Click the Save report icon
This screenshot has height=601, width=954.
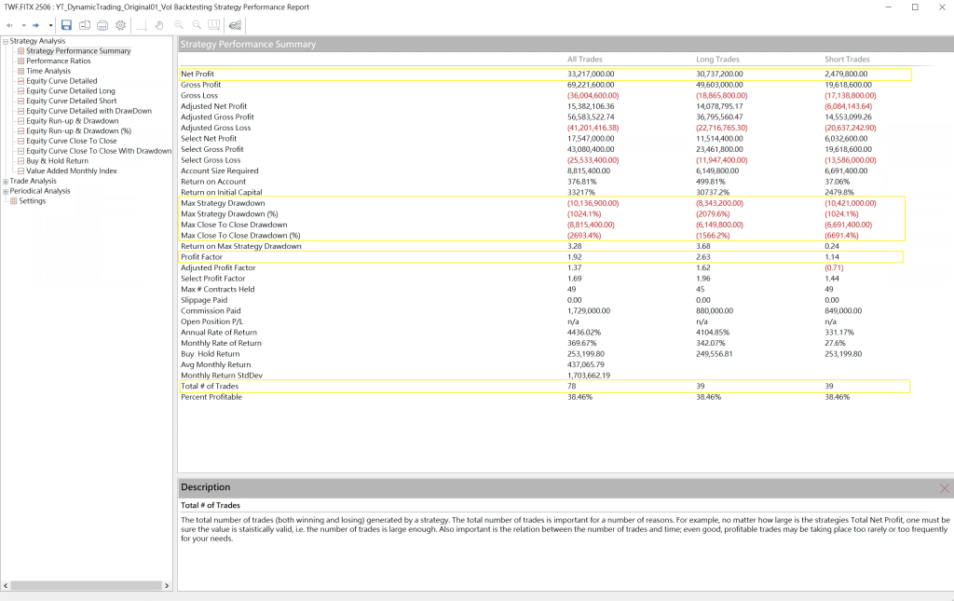(x=66, y=25)
